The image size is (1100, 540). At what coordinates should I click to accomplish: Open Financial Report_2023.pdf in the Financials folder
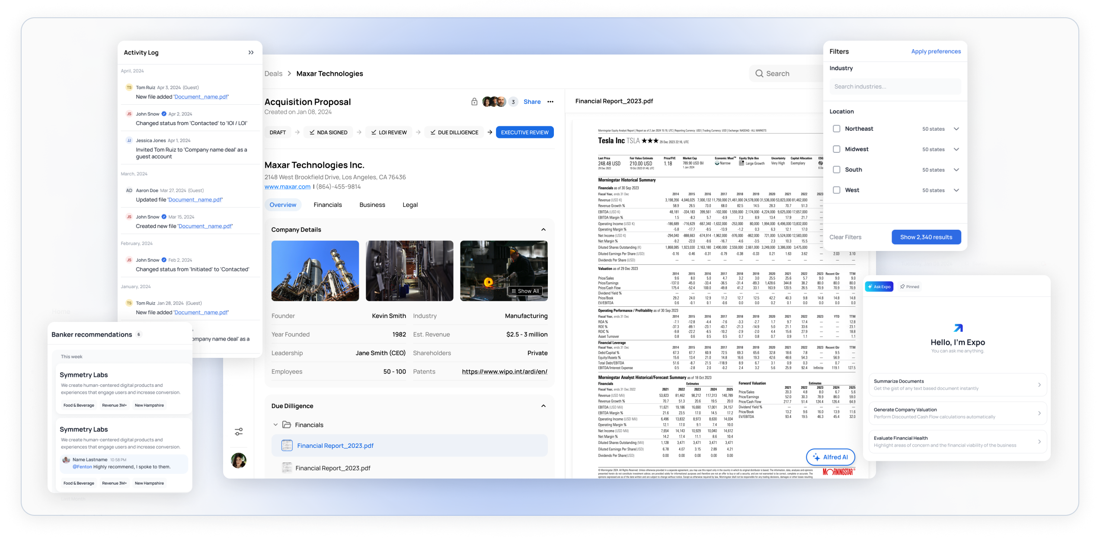tap(335, 445)
